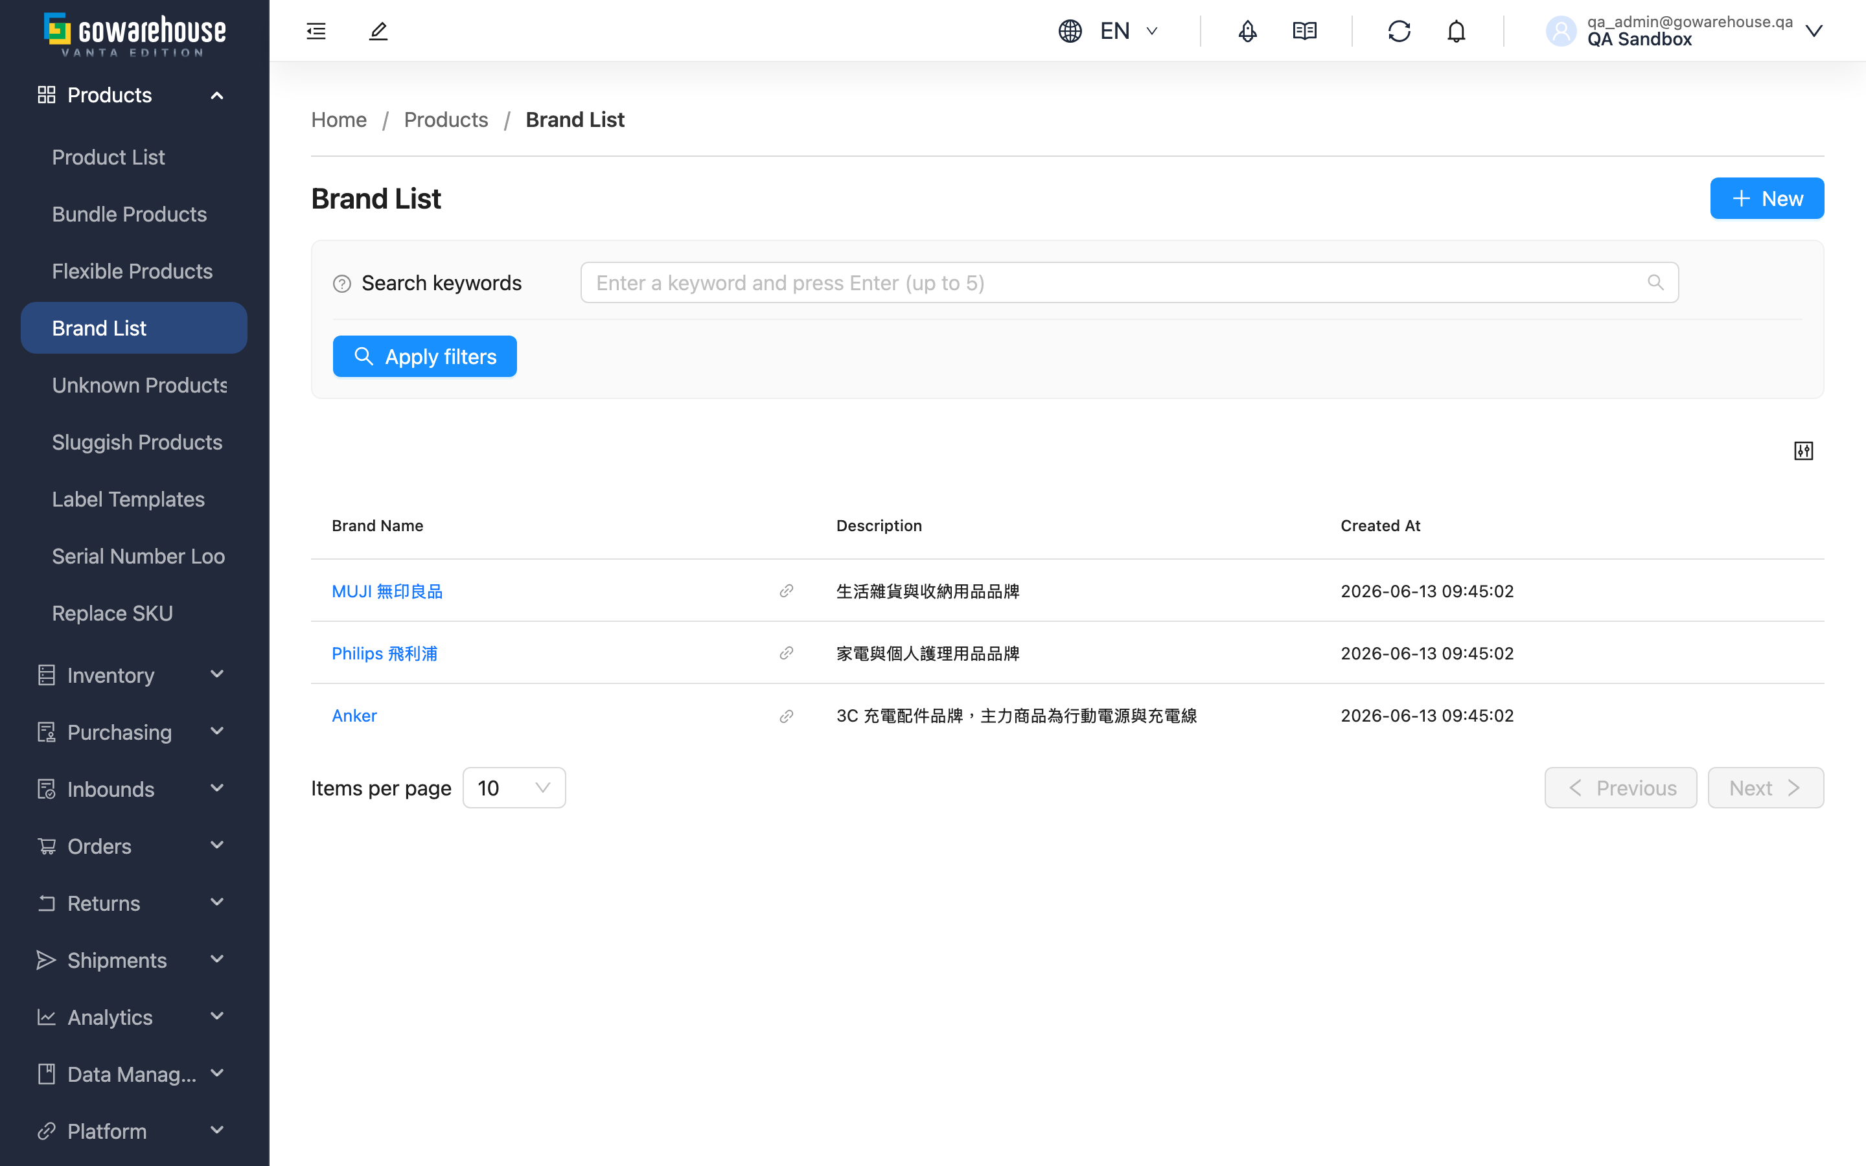Expand the Inventory menu chevron
The width and height of the screenshot is (1866, 1166).
216,674
